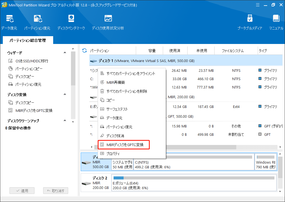This screenshot has height=202, width=285.
Task: Open ブータブルメディア builder
Action: click(x=250, y=22)
